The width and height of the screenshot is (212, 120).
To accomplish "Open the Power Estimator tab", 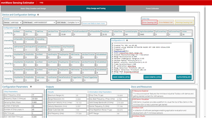I will click(152, 8).
